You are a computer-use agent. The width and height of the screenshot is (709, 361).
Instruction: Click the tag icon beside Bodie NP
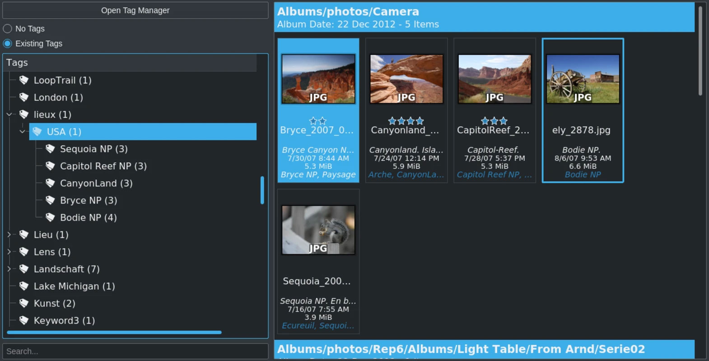pyautogui.click(x=50, y=218)
